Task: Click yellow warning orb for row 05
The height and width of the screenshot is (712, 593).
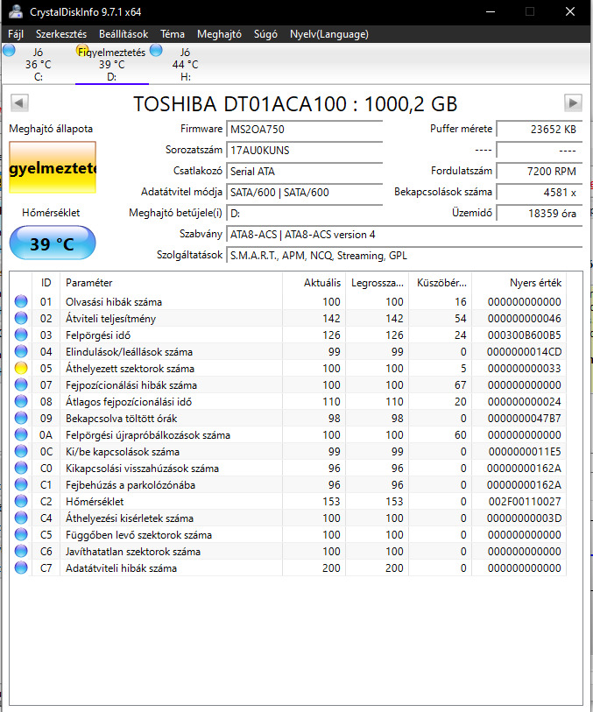Action: pyautogui.click(x=21, y=368)
